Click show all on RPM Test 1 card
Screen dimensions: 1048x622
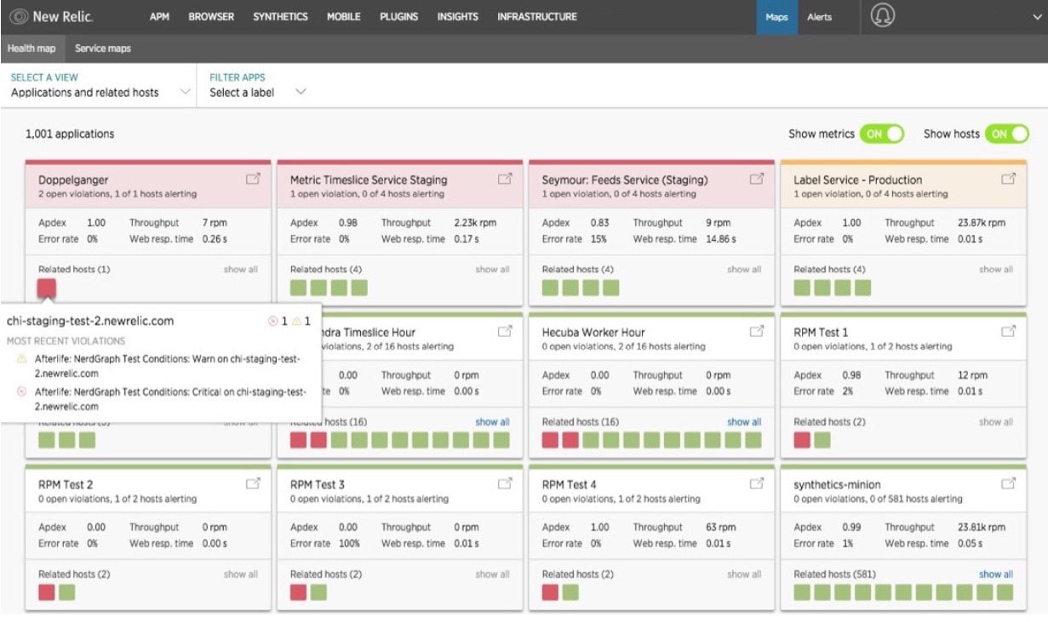996,422
